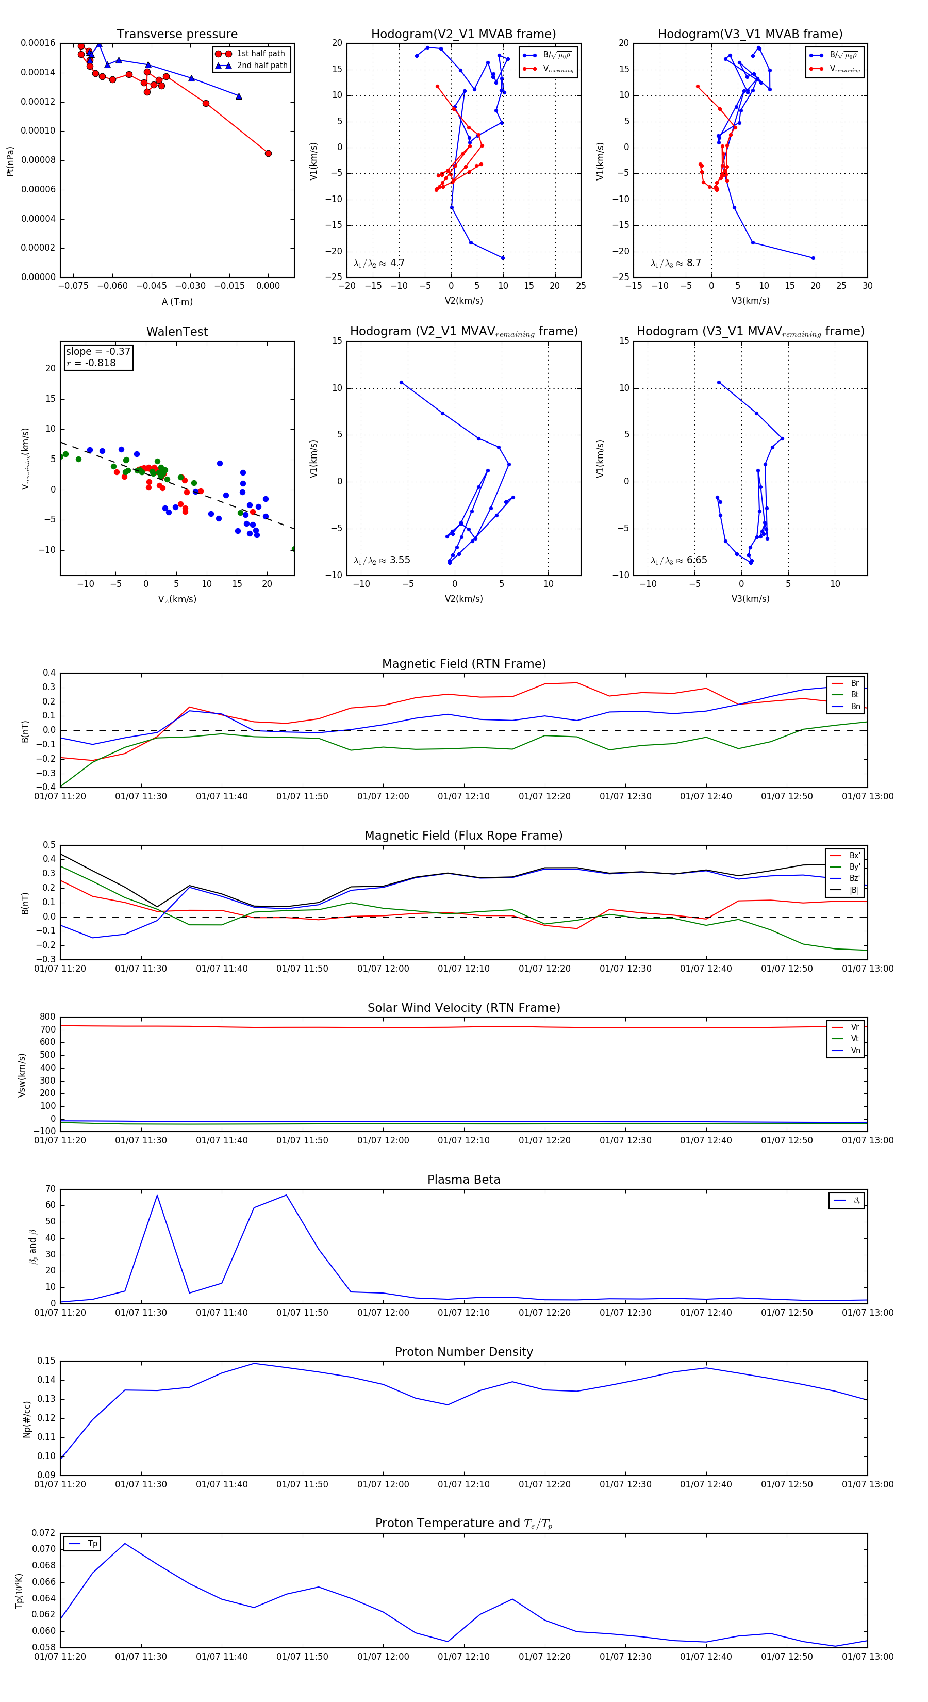Click the eigenvalue ratio label ≈ 3.55
This screenshot has height=1702, width=928.
point(382,560)
